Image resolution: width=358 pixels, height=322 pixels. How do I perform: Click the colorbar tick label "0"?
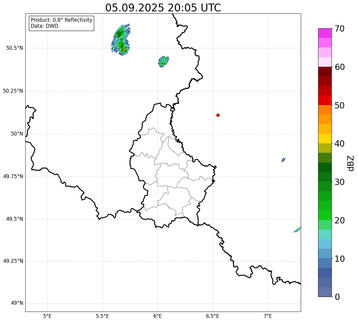(337, 297)
